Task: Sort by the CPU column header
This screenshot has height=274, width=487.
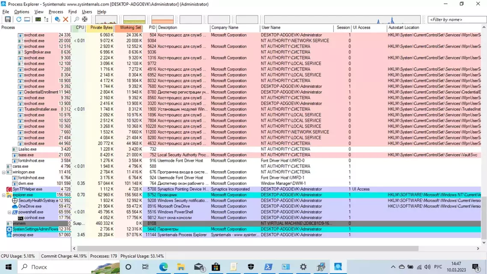Action: (x=79, y=28)
